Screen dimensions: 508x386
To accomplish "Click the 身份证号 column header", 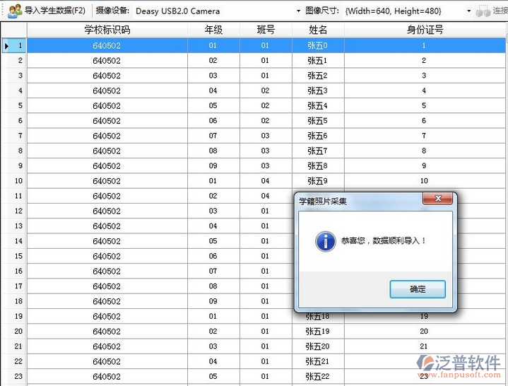I will point(425,30).
